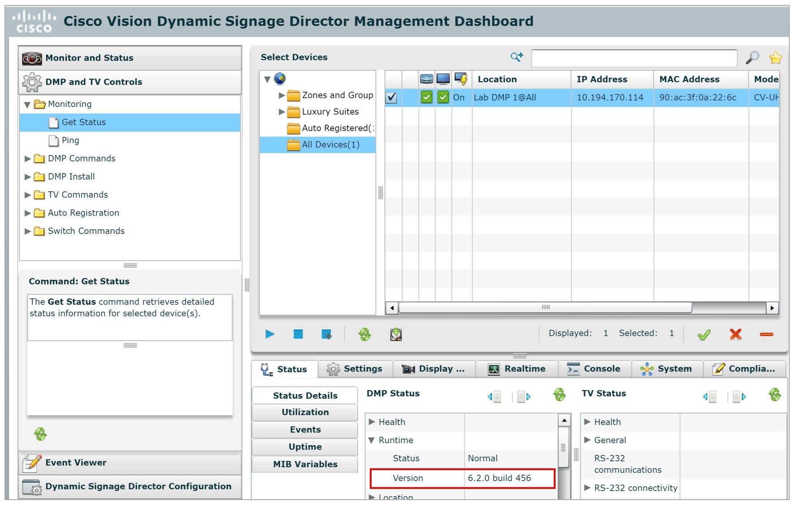Image resolution: width=796 pixels, height=505 pixels.
Task: Type in the device search field
Action: 634,57
